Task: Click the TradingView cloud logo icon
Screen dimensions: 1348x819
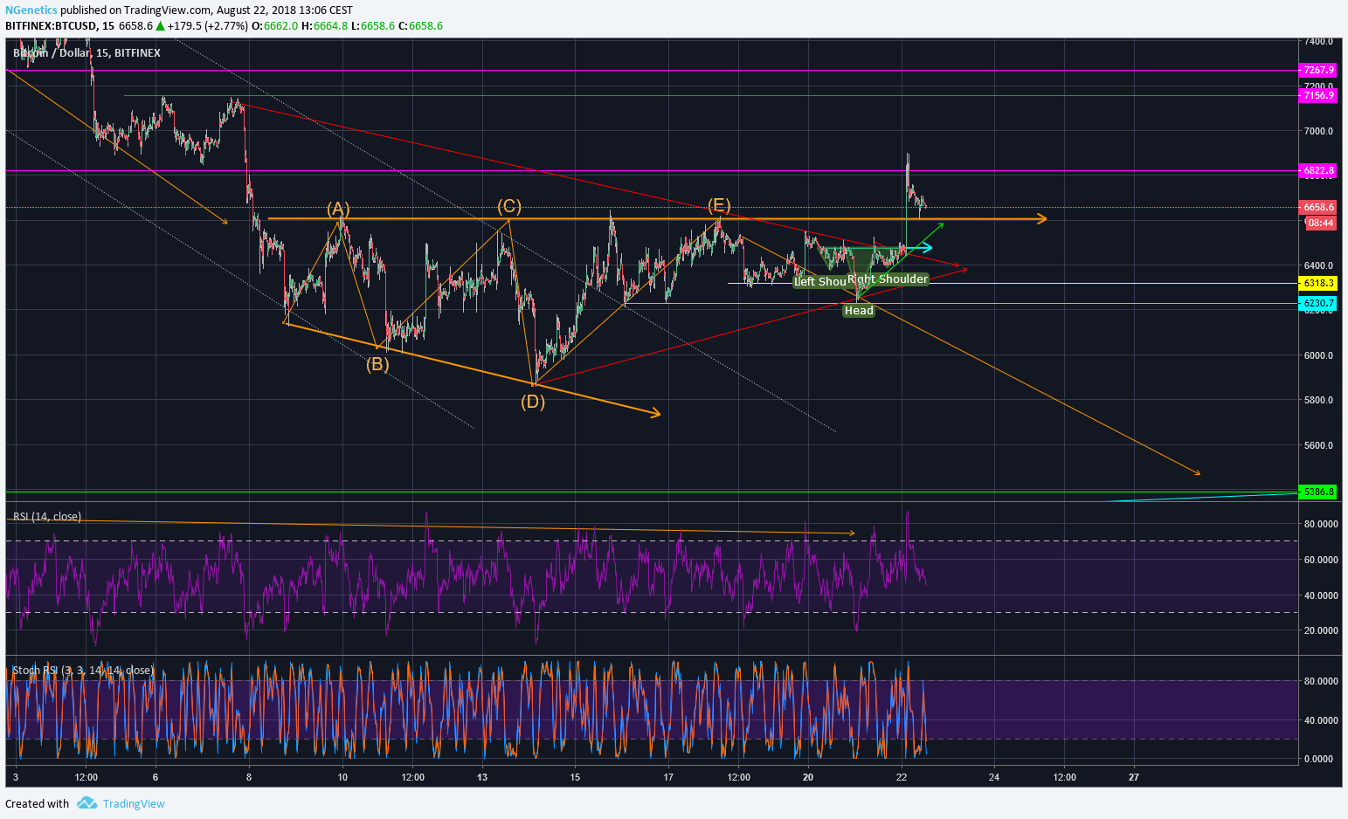Action: (x=86, y=803)
